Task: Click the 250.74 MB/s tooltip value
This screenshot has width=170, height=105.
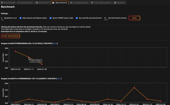Action: pos(36,61)
